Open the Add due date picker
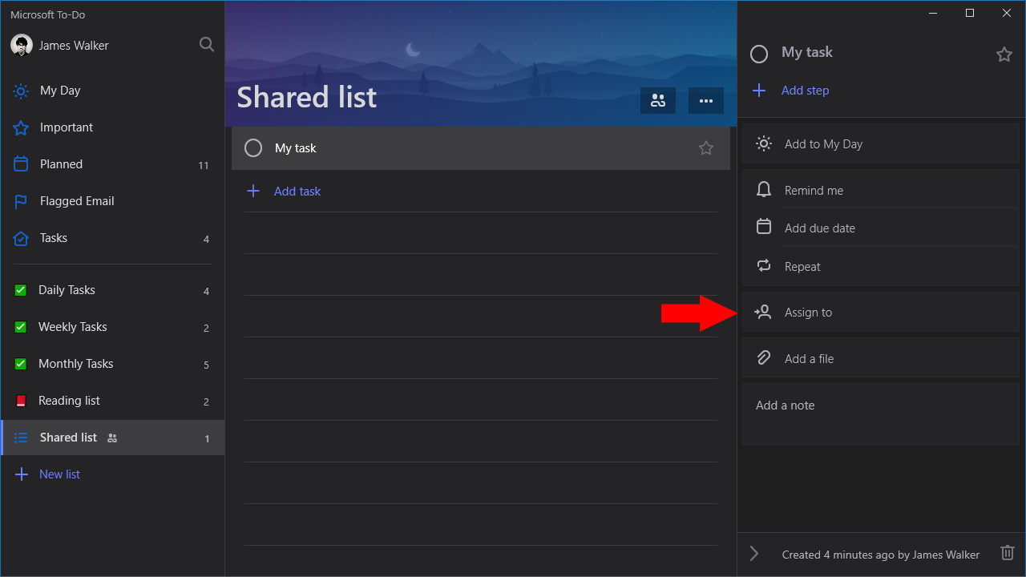Viewport: 1026px width, 577px height. point(881,228)
